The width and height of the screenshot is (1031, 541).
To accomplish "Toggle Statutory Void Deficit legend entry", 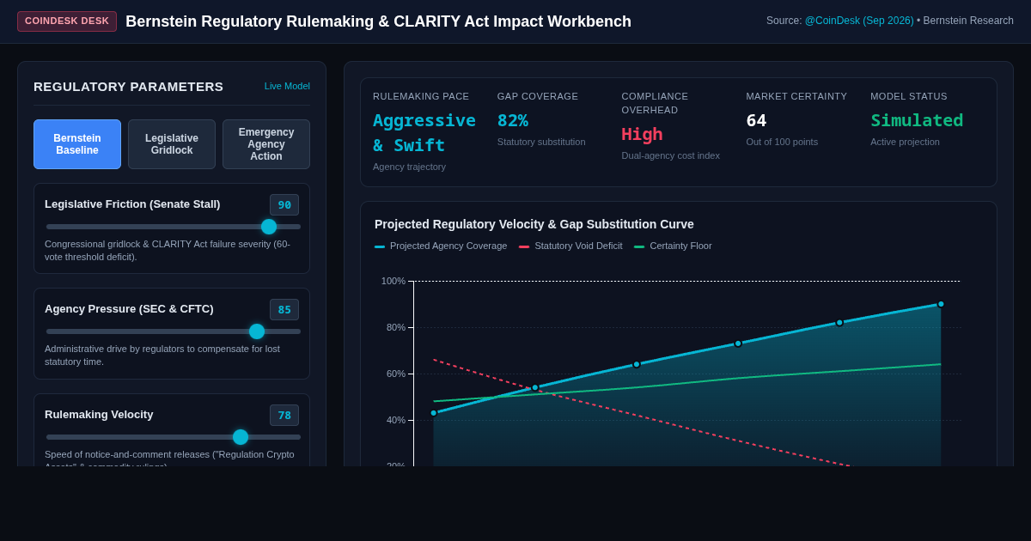I will 570,246.
